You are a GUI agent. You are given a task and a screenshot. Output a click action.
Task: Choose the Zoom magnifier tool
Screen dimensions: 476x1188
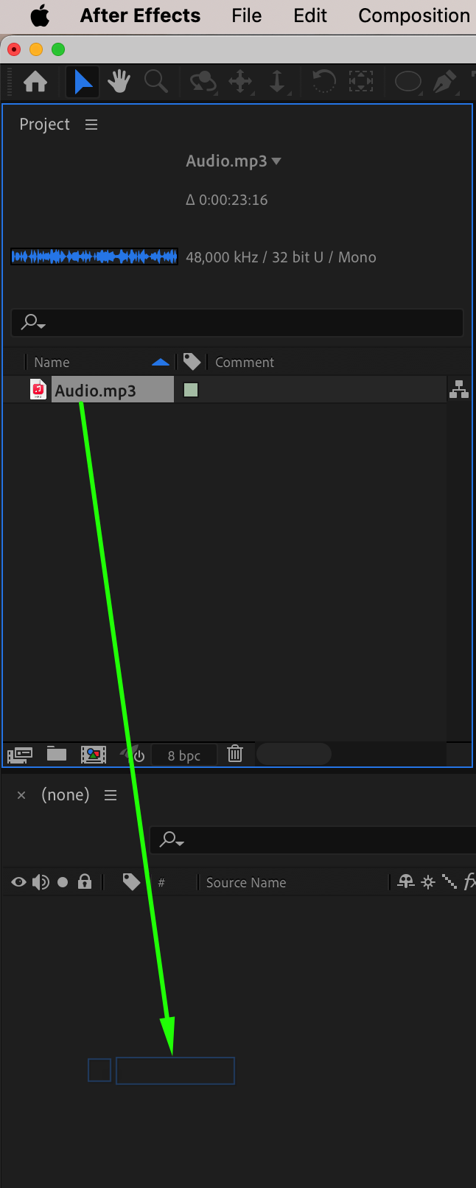[155, 81]
